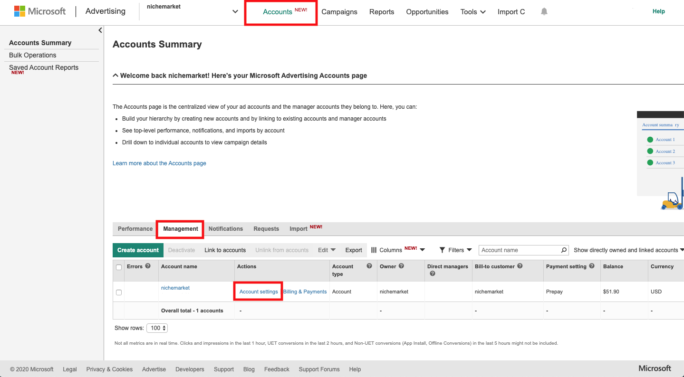Click Link to accounts

click(225, 250)
